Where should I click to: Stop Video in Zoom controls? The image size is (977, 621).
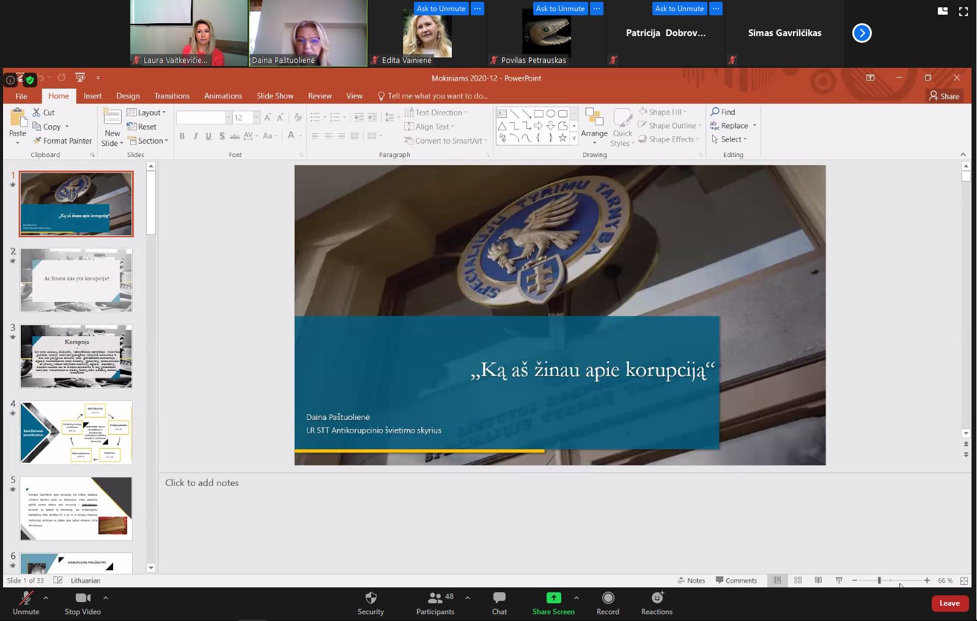point(83,603)
